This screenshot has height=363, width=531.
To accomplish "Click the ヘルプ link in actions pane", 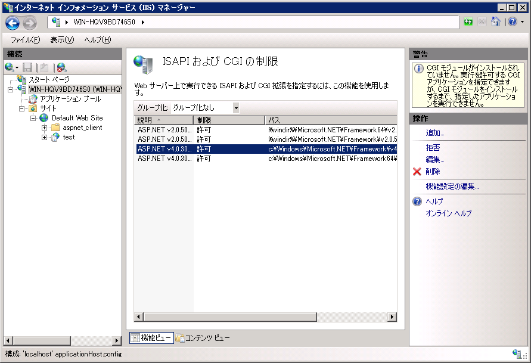I will click(434, 201).
